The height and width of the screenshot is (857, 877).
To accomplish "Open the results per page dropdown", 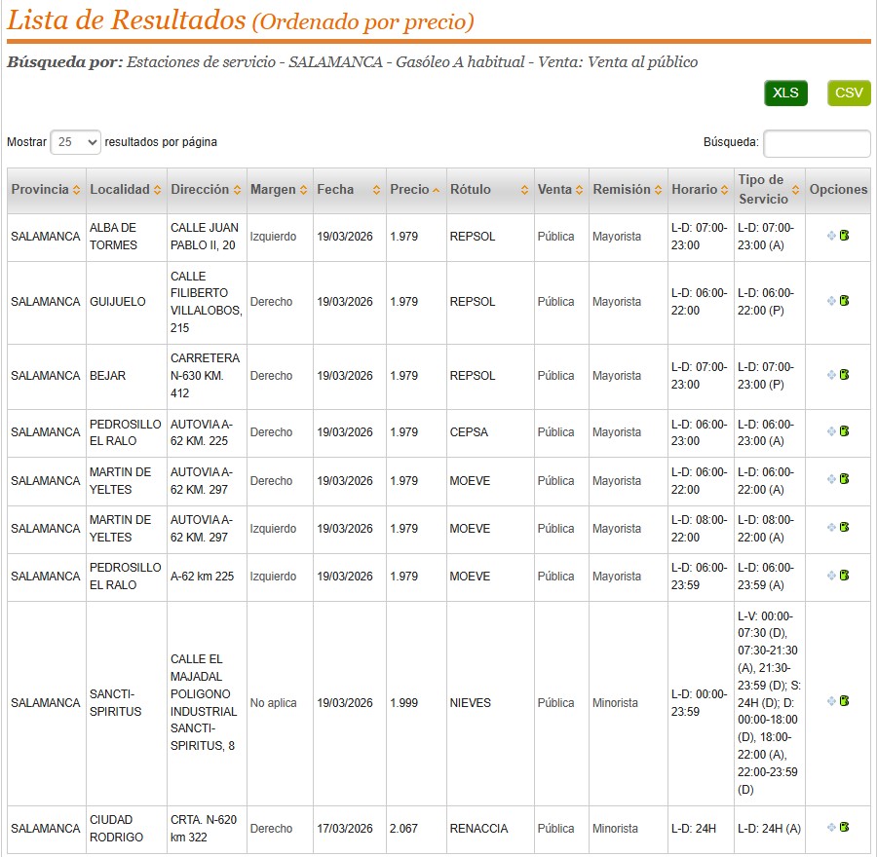I will [x=75, y=142].
